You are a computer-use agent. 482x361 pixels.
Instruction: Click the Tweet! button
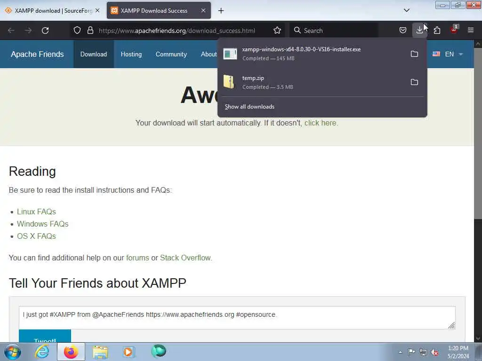[45, 336]
